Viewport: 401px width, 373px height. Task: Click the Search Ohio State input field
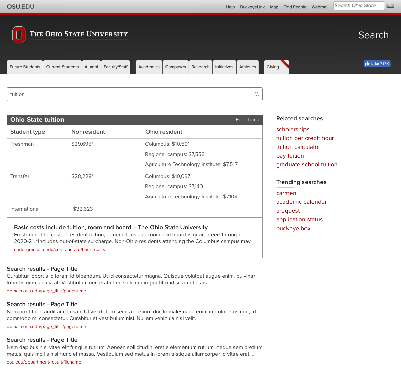pos(359,6)
